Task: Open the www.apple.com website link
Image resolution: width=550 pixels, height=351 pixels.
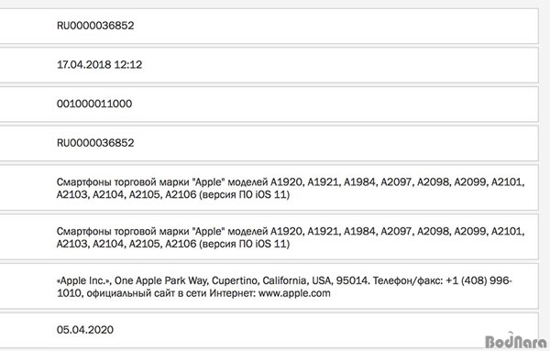Action: pos(294,293)
